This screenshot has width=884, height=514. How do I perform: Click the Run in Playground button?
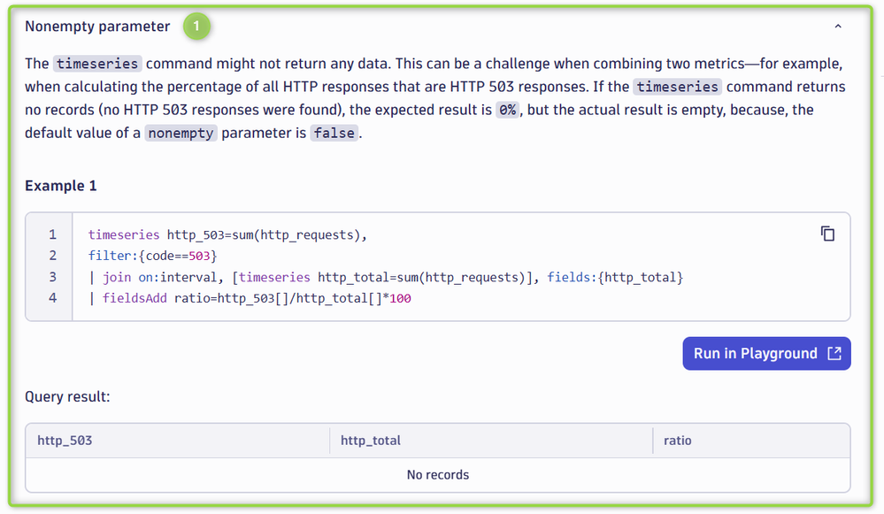coord(766,353)
